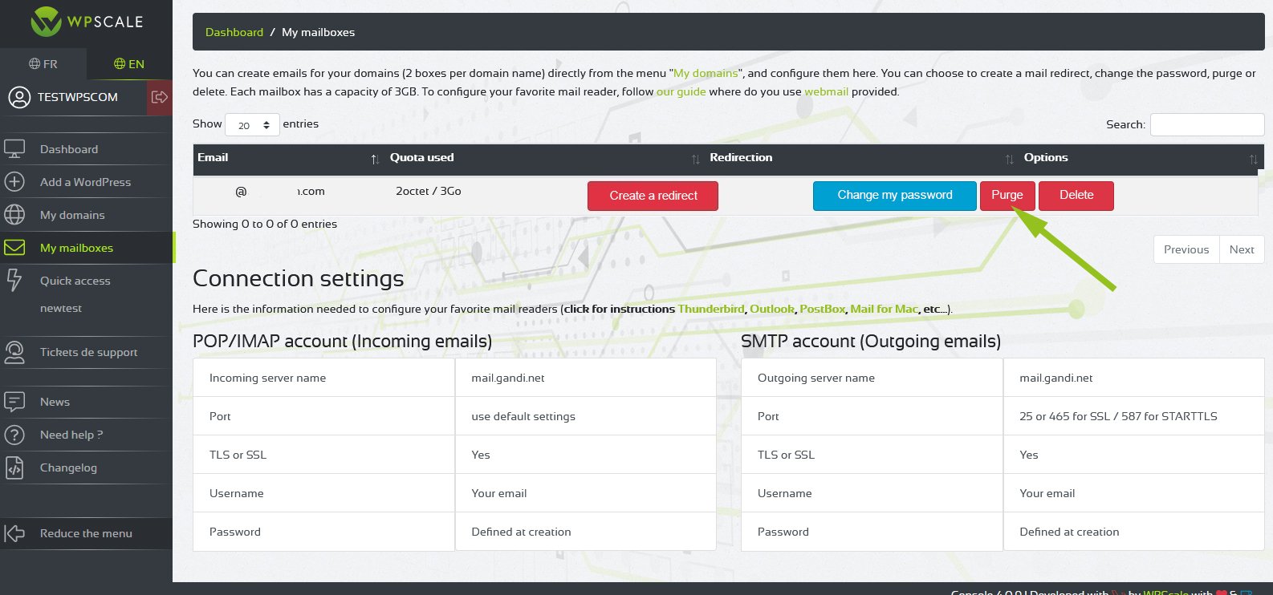Switch language to FR
The image size is (1273, 595).
click(x=43, y=64)
